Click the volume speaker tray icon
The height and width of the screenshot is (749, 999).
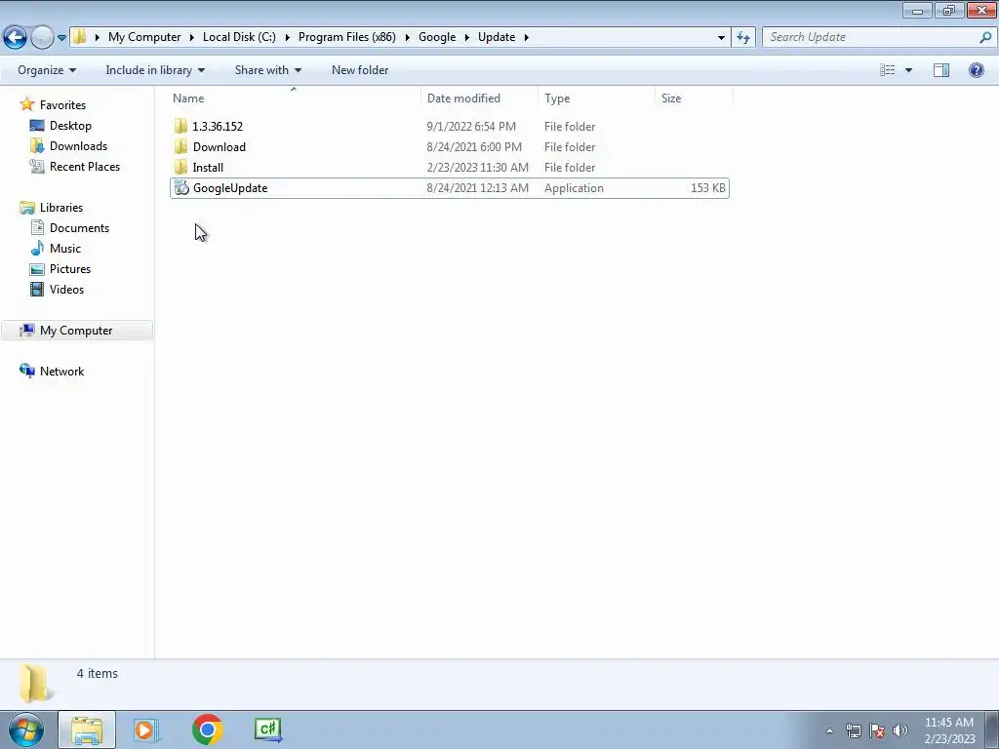[900, 730]
